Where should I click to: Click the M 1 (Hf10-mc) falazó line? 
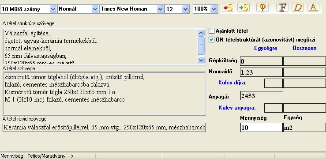(65, 100)
